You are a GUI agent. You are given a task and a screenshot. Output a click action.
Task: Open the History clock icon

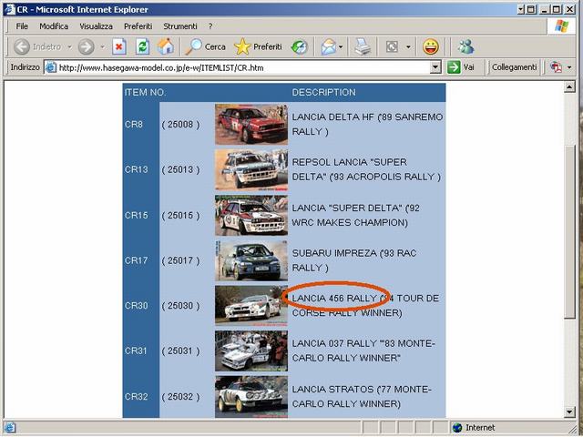(300, 46)
